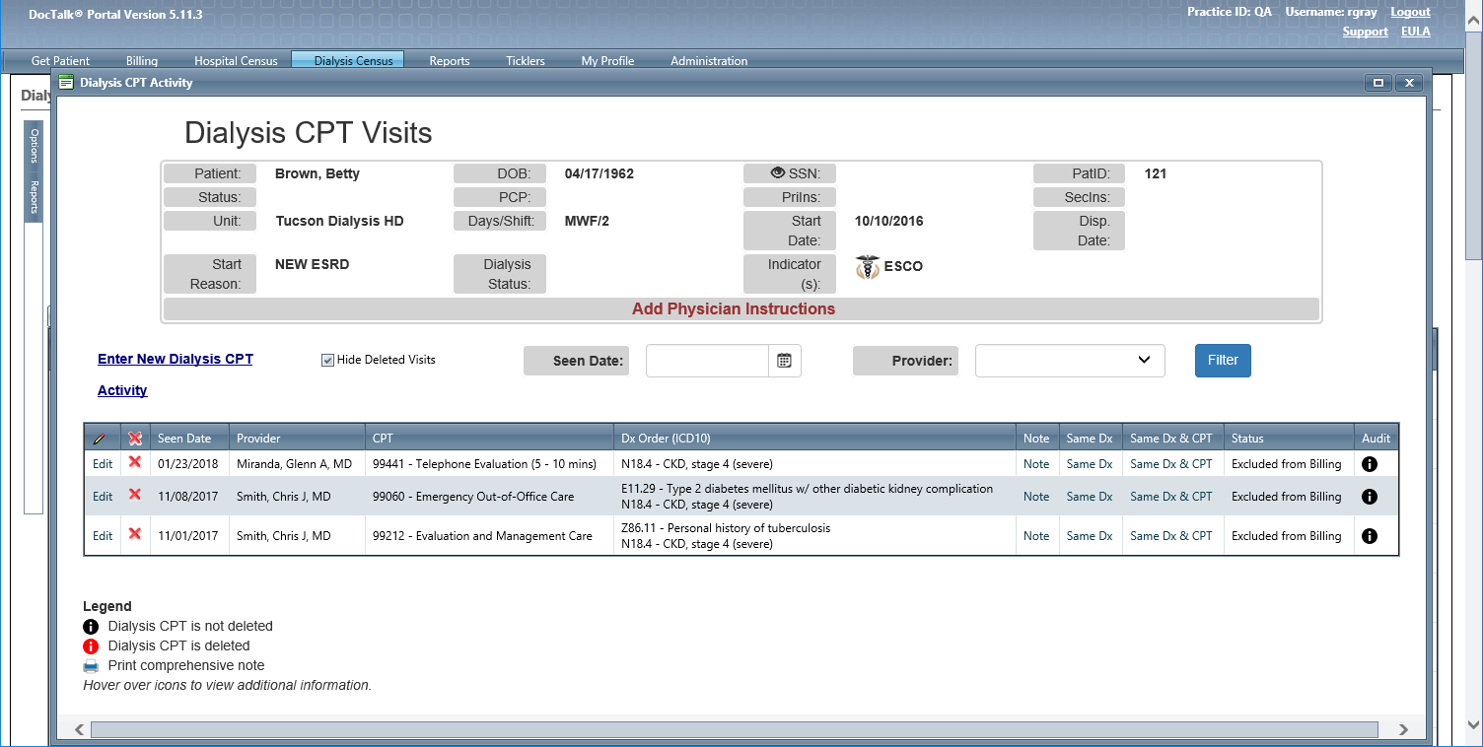1483x747 pixels.
Task: Click the horizontal scrollbar at bottom
Action: pyautogui.click(x=734, y=729)
